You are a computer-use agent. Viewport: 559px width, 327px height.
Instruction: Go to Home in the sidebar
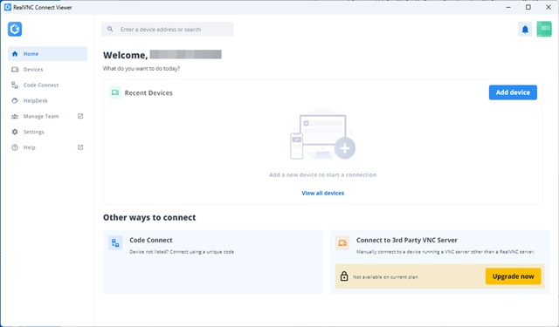tap(47, 54)
